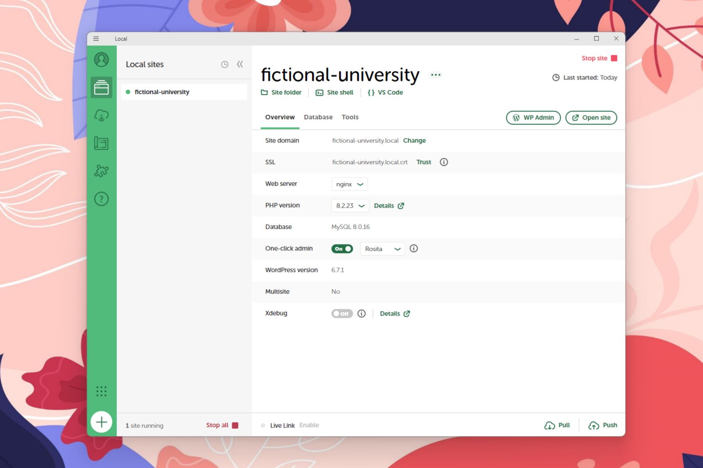Screen dimensions: 703x468
Task: Click the WP Admin button
Action: point(533,118)
